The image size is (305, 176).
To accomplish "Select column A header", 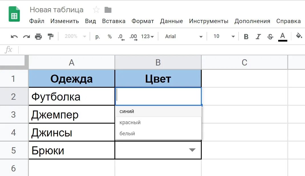I will pos(72,62).
